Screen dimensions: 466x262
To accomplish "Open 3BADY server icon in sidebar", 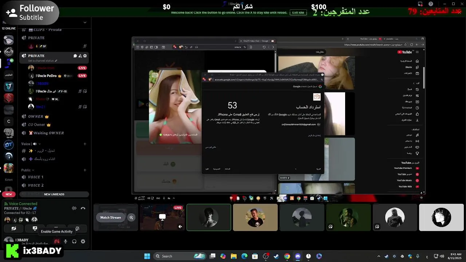I will (9, 51).
